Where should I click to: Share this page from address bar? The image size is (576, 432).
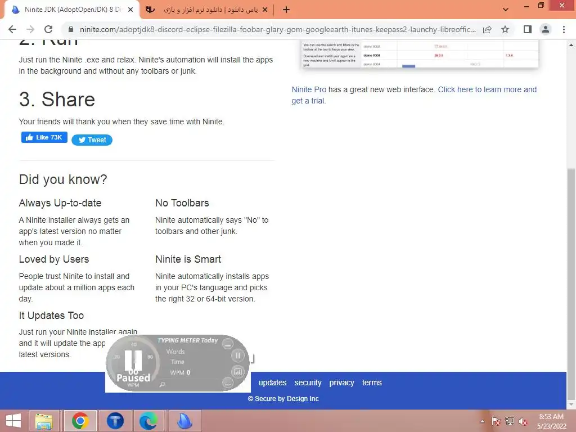[487, 29]
